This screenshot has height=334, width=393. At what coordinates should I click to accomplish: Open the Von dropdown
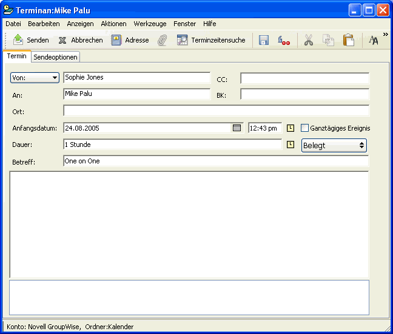35,78
